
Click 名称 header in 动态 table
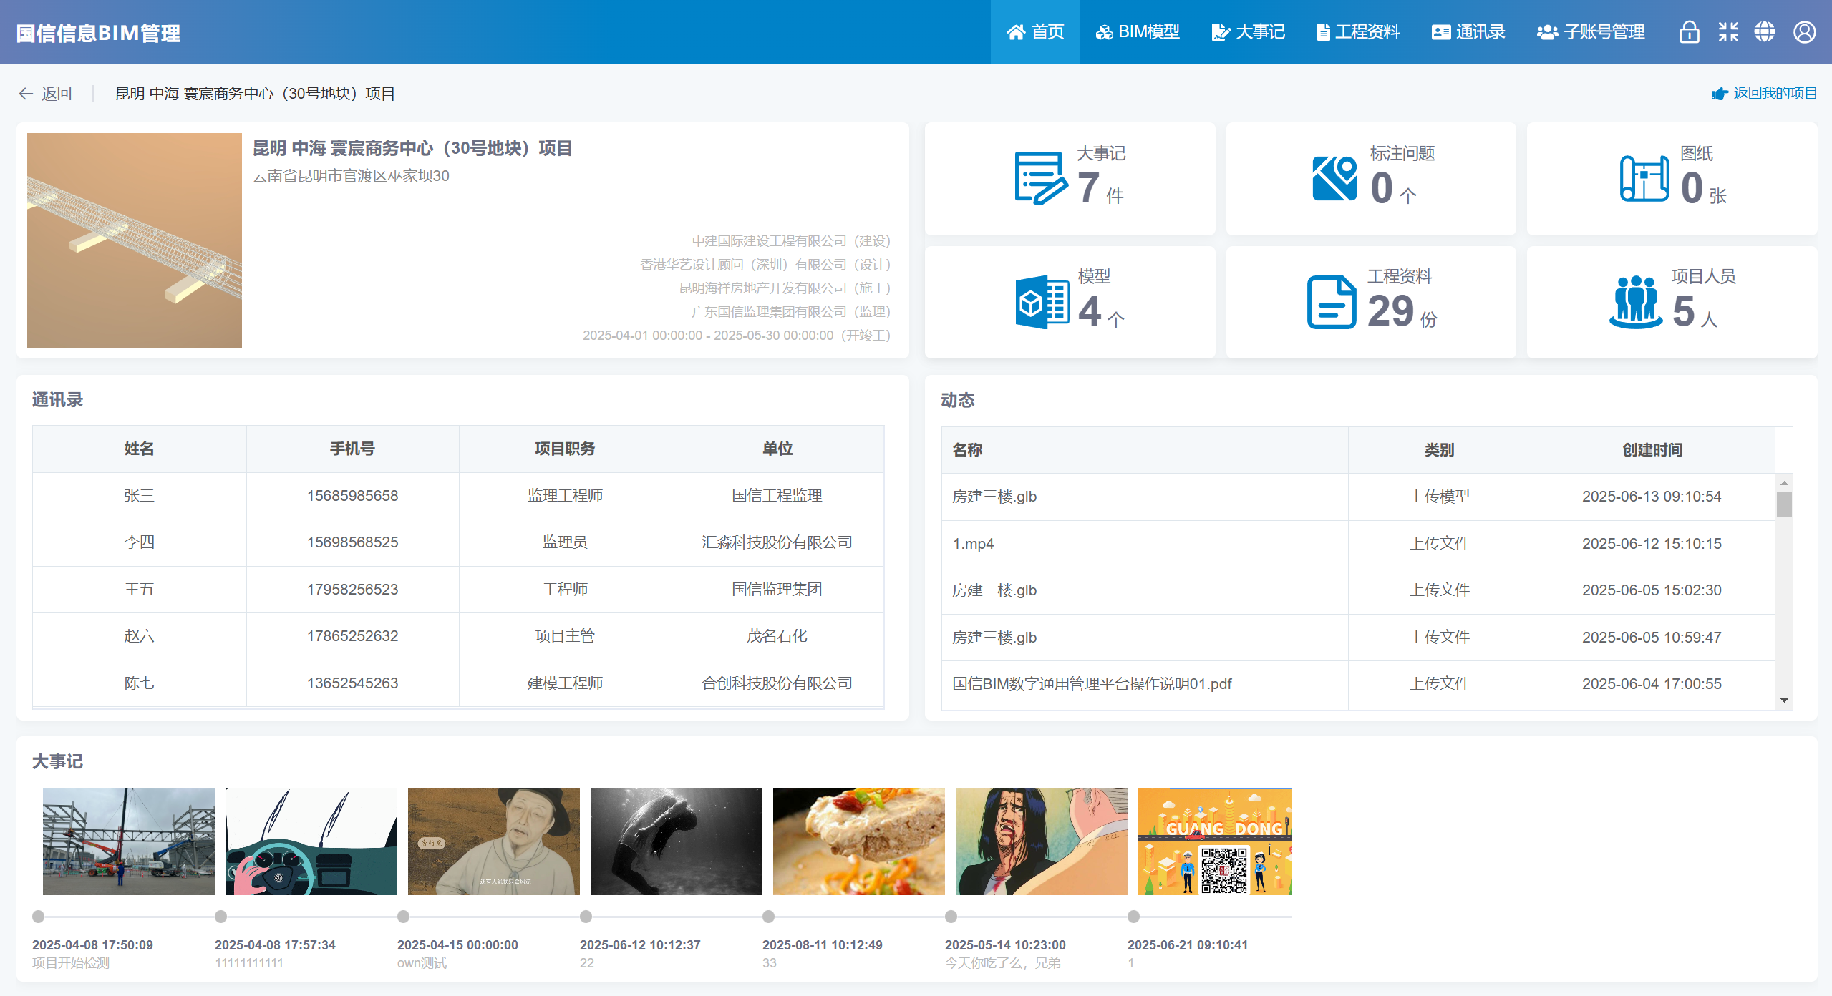tap(1145, 450)
